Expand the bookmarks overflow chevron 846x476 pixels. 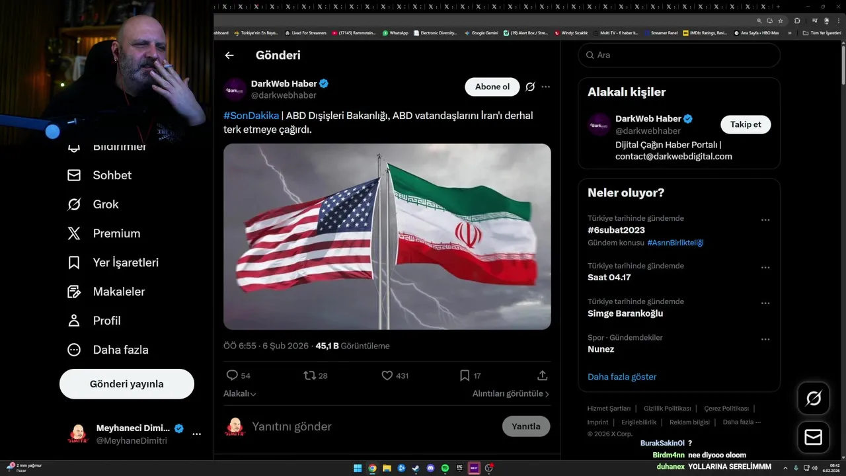pyautogui.click(x=789, y=32)
